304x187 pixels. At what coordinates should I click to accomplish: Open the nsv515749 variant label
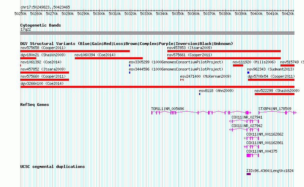(x=292, y=62)
